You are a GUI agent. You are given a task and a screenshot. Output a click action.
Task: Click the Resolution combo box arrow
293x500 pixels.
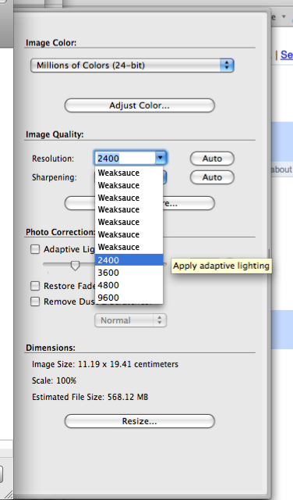pos(160,158)
